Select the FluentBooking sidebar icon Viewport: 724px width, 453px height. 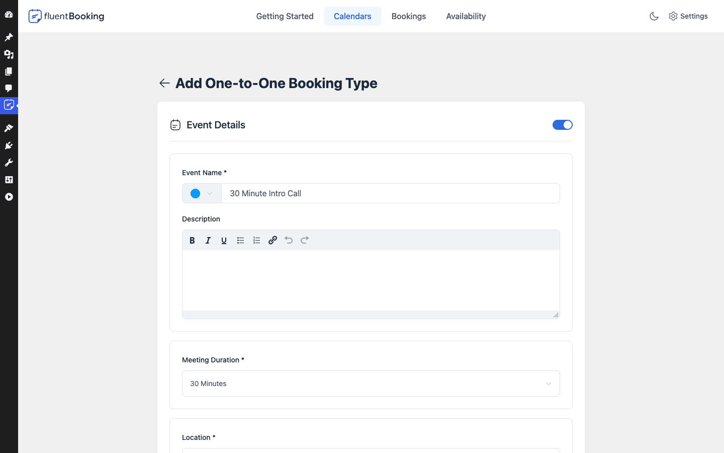tap(9, 105)
